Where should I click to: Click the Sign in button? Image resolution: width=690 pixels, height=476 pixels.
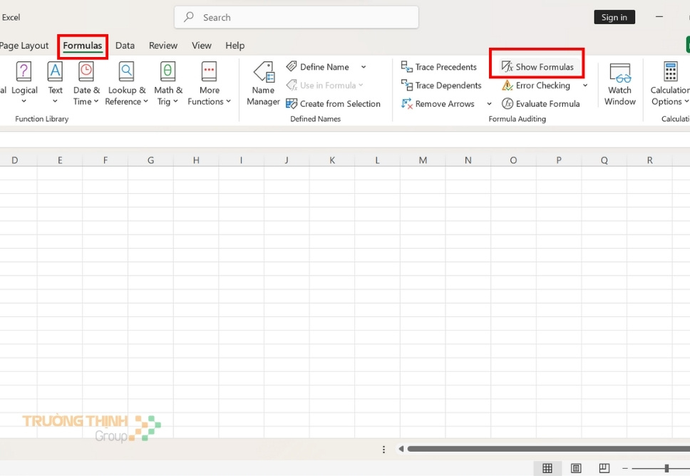614,16
